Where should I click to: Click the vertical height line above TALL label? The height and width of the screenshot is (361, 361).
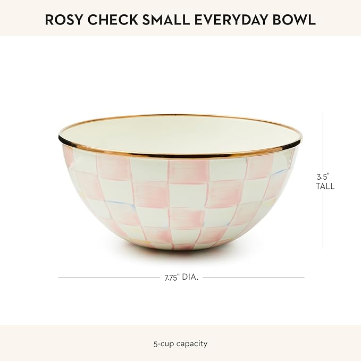pyautogui.click(x=323, y=141)
